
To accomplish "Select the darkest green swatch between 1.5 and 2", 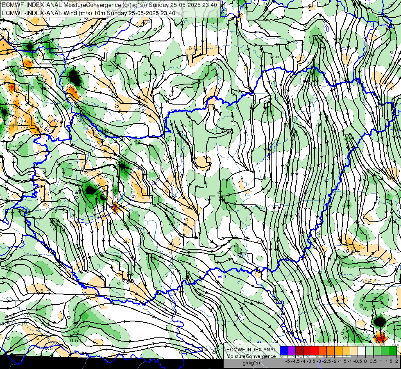I will click(x=393, y=351).
